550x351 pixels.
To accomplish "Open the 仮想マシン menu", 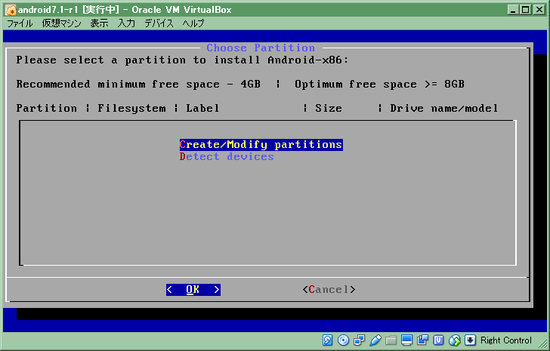I will coord(61,23).
